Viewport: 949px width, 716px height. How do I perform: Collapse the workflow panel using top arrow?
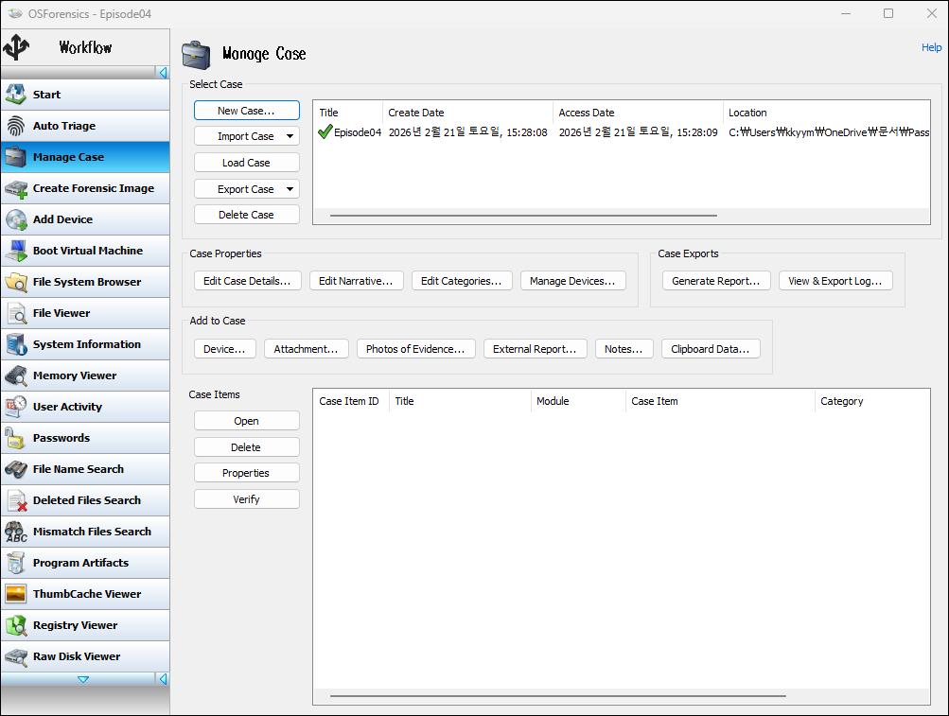(x=163, y=73)
